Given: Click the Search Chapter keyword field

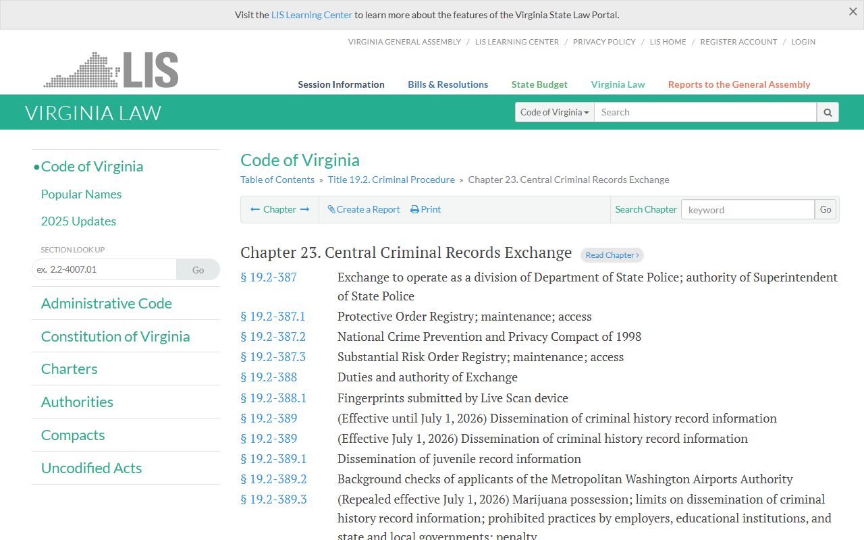Looking at the screenshot, I should [748, 209].
